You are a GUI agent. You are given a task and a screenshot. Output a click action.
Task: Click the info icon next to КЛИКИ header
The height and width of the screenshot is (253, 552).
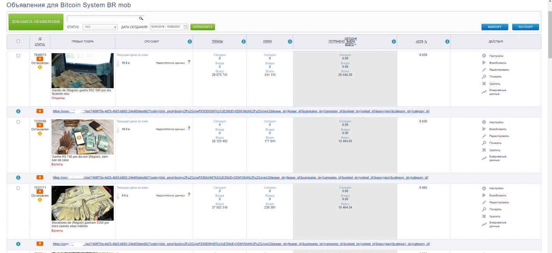click(290, 42)
